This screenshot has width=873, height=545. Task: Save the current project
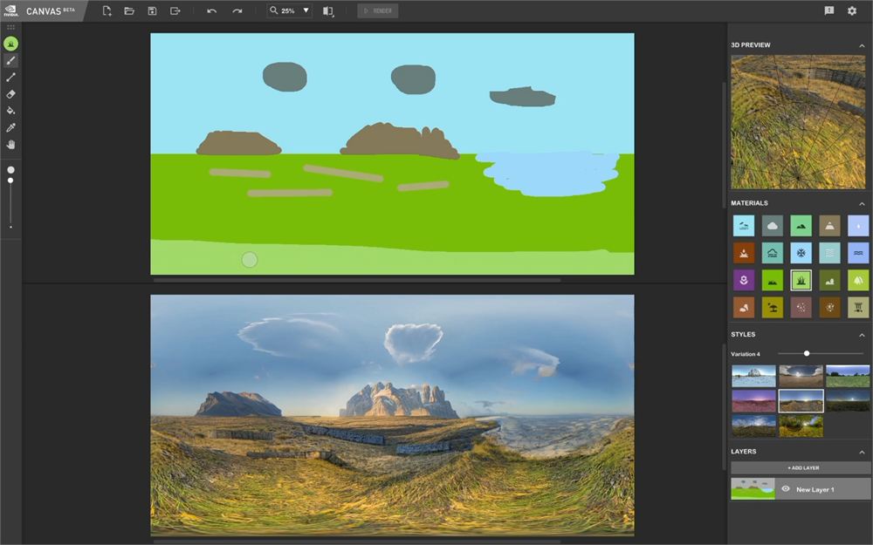pyautogui.click(x=152, y=10)
